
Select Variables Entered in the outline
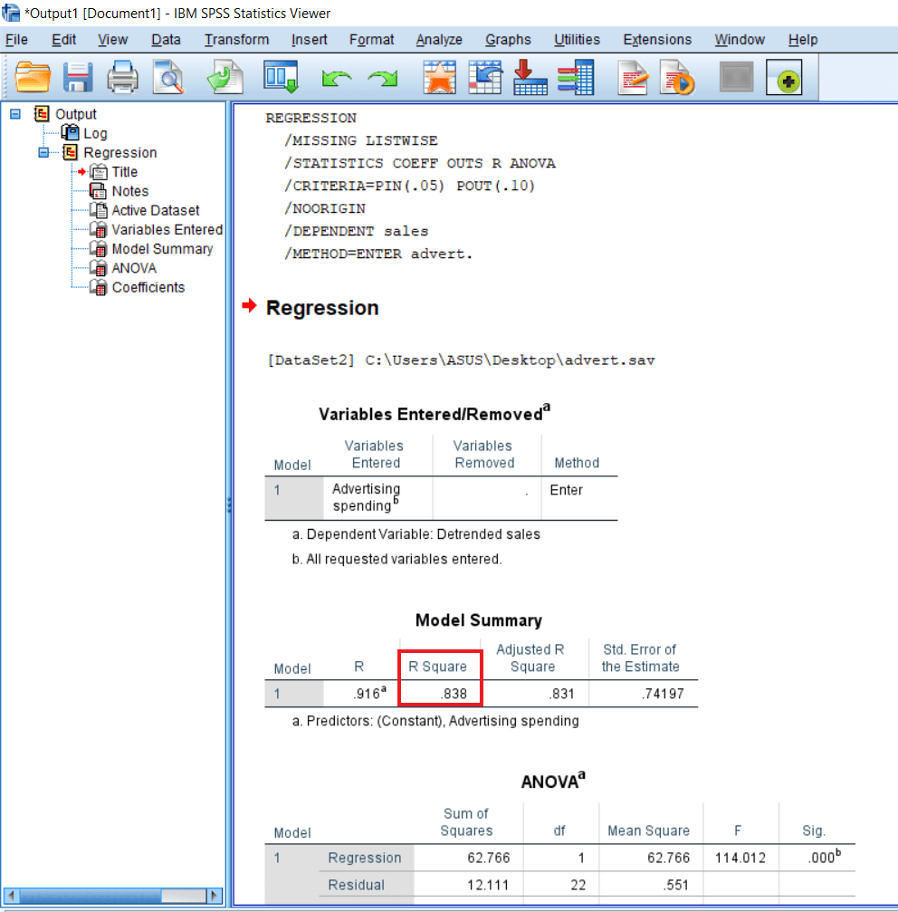click(167, 229)
